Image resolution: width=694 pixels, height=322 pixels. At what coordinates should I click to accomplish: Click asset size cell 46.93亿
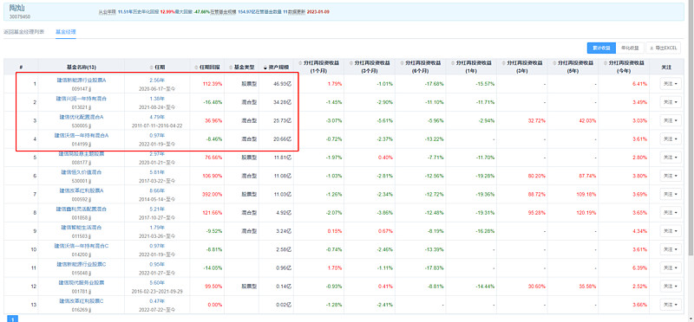(x=283, y=84)
